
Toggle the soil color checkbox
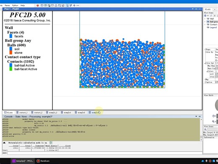[x=217, y=74]
